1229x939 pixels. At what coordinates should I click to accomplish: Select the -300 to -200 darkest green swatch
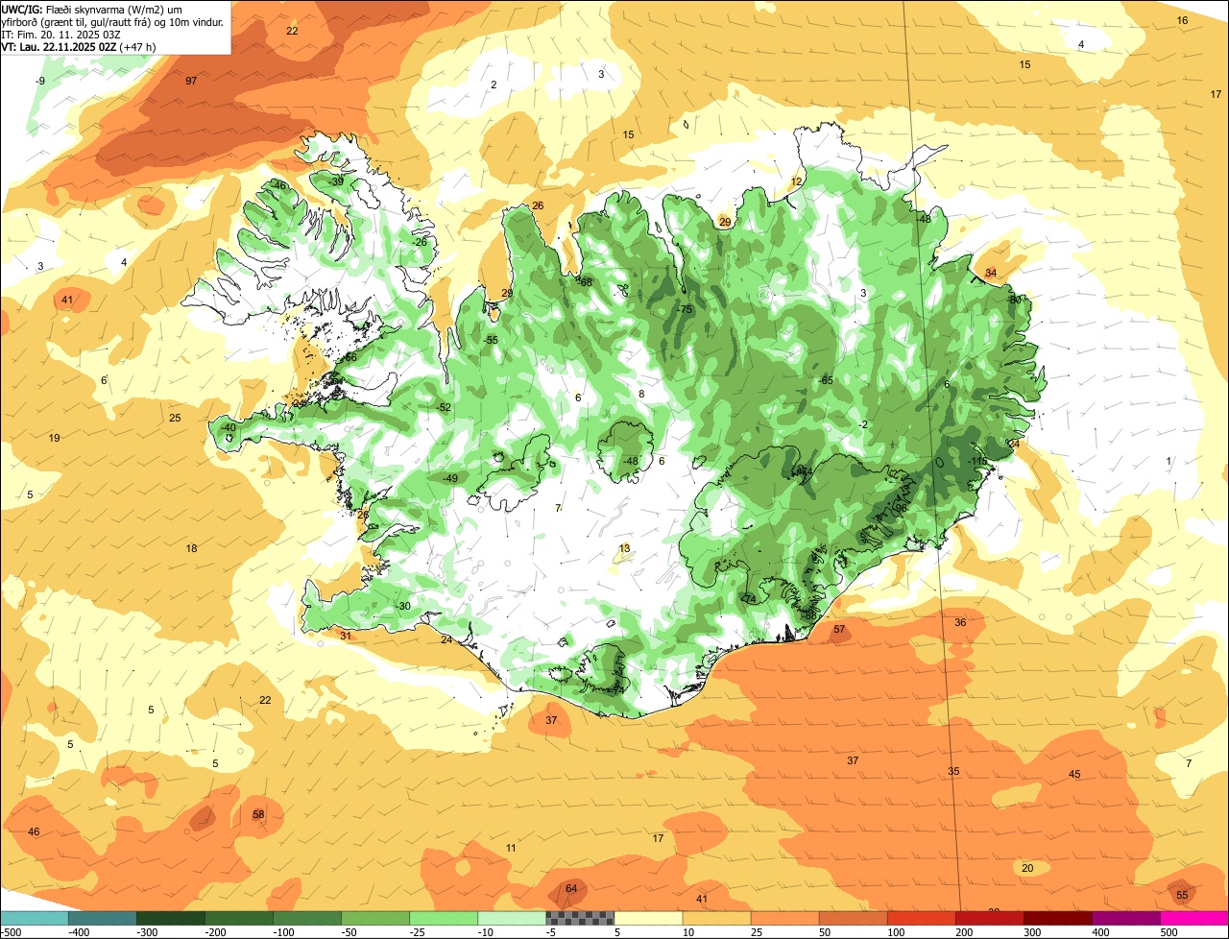click(x=170, y=918)
